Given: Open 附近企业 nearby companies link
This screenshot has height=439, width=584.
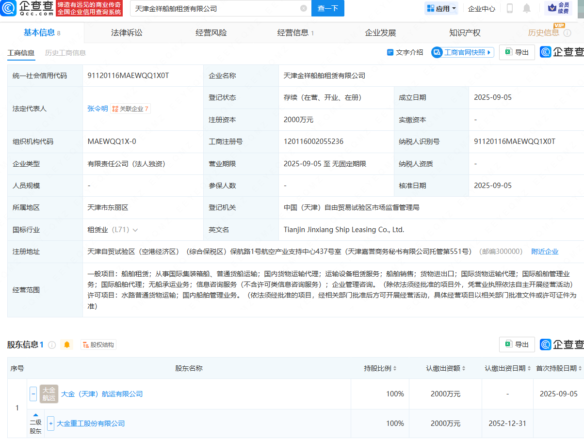Looking at the screenshot, I should [x=545, y=251].
